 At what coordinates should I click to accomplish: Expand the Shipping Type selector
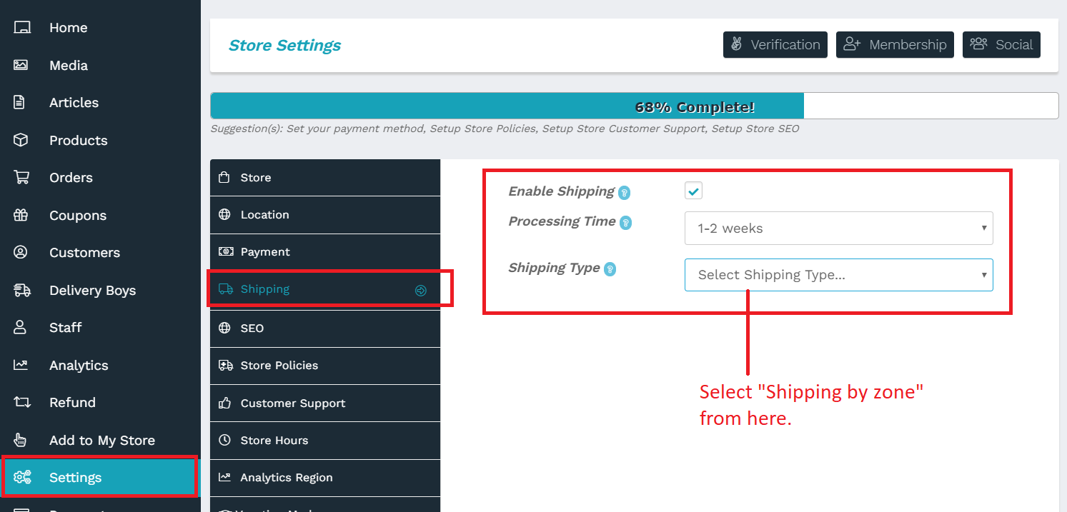838,275
